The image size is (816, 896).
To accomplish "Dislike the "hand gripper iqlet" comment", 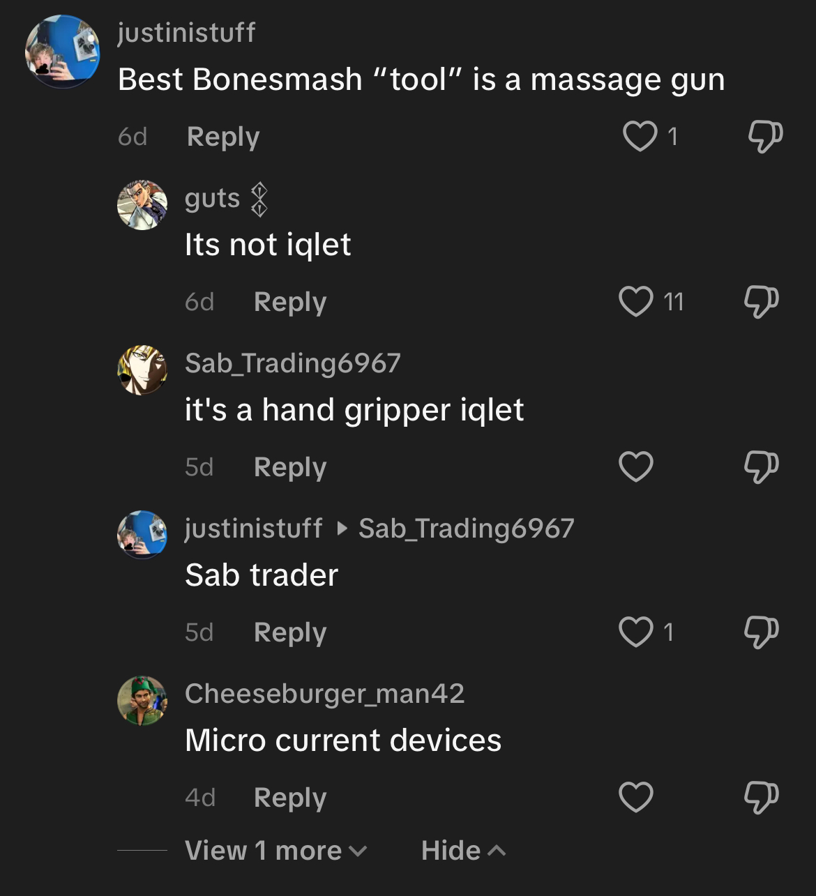I will (761, 466).
